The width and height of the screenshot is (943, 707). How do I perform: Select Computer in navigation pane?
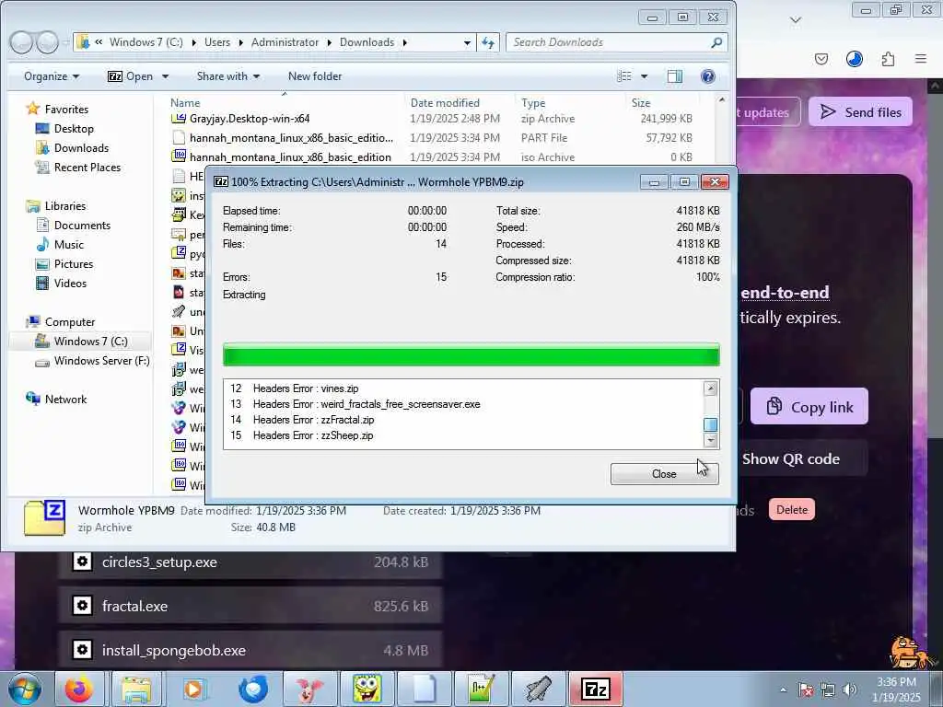pos(70,321)
